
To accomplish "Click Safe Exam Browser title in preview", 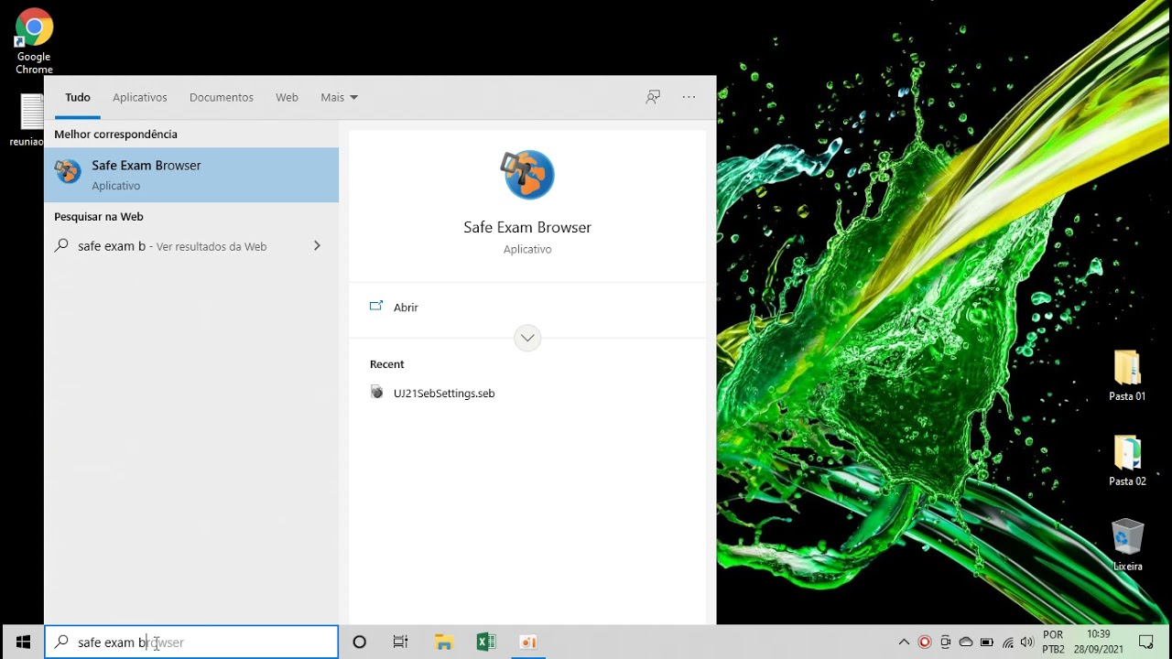I will (x=527, y=227).
